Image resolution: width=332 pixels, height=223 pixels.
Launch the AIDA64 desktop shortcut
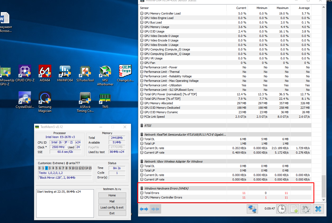[x=45, y=74]
